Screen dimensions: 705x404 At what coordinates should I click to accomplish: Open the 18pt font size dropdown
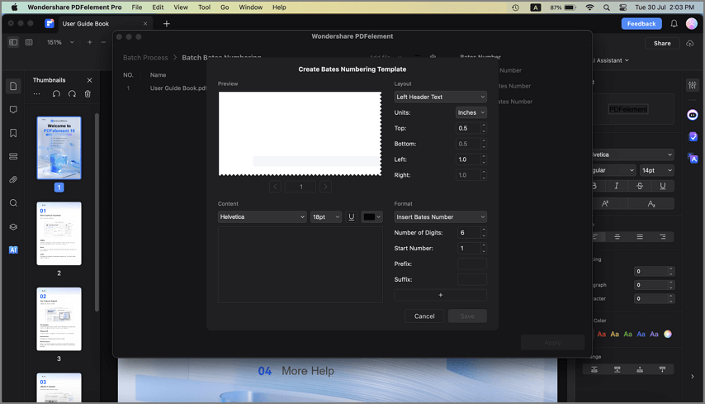tap(326, 216)
